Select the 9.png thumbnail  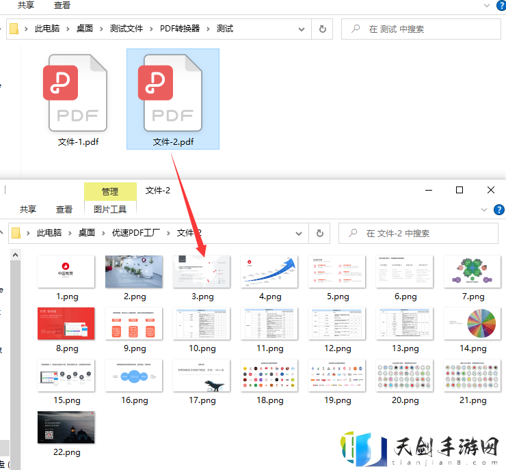coord(134,323)
